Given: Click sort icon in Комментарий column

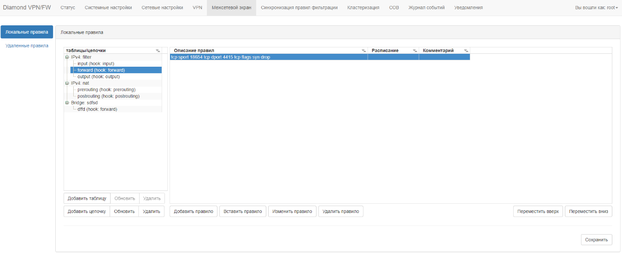Looking at the screenshot, I should tap(466, 51).
